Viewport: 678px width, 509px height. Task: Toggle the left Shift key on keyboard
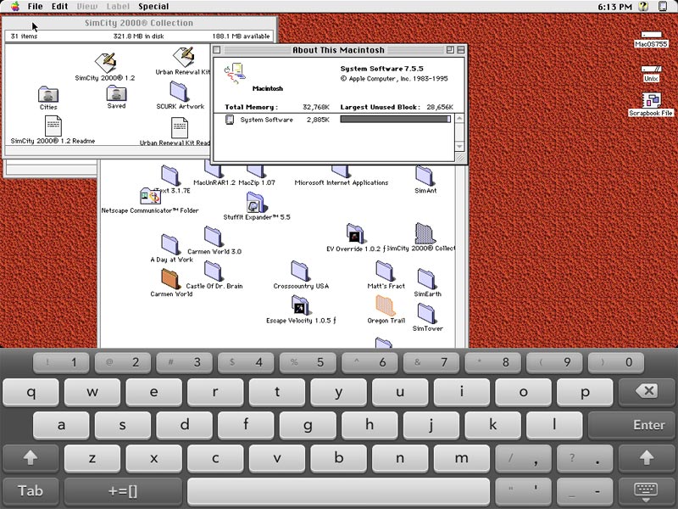tap(31, 458)
